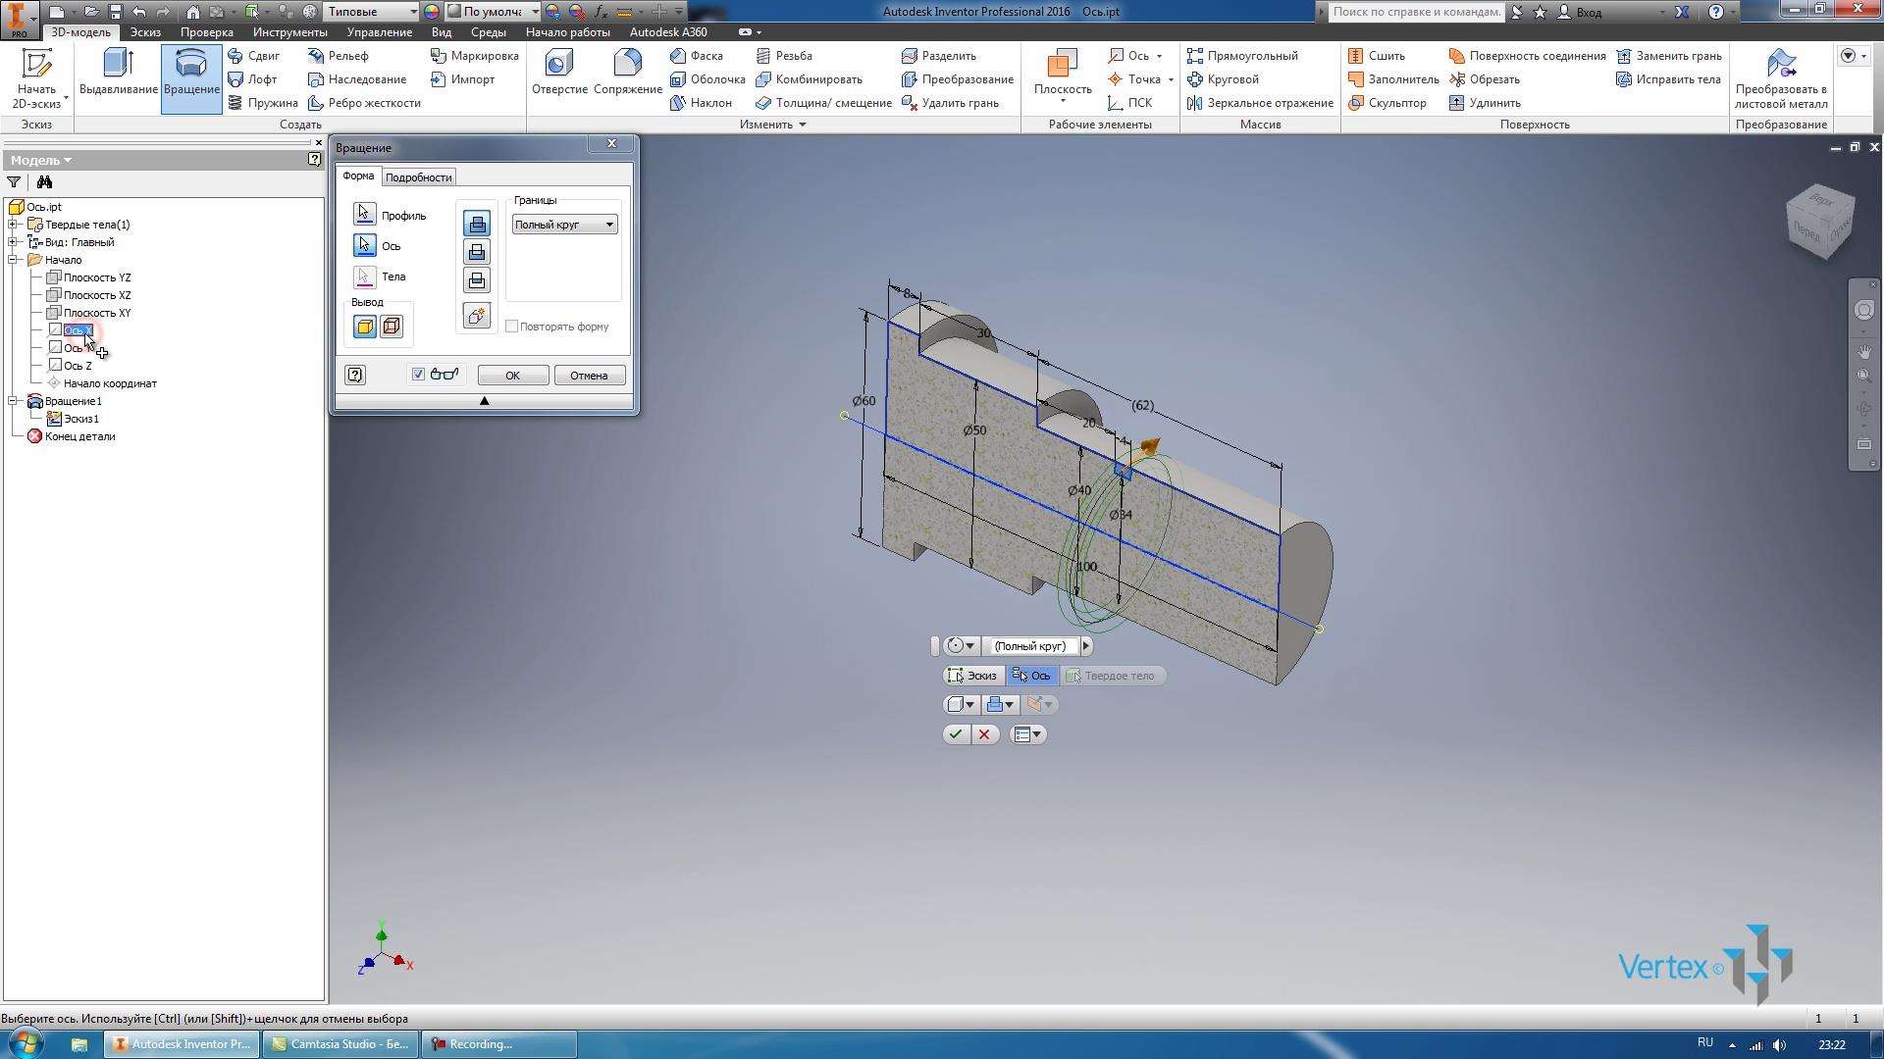Select Плоскость XY in model tree

pos(98,312)
